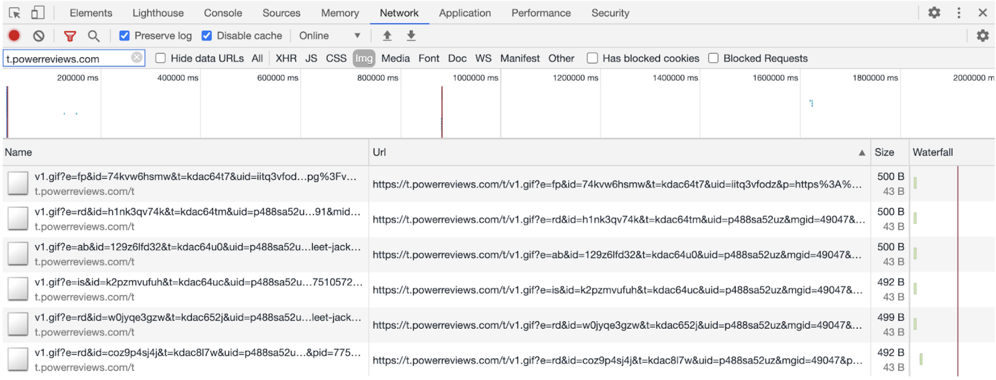The height and width of the screenshot is (380, 996).
Task: Switch to the Console tab
Action: (223, 13)
